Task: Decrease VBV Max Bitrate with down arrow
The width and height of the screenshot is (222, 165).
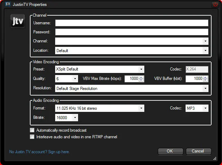Action: point(141,80)
